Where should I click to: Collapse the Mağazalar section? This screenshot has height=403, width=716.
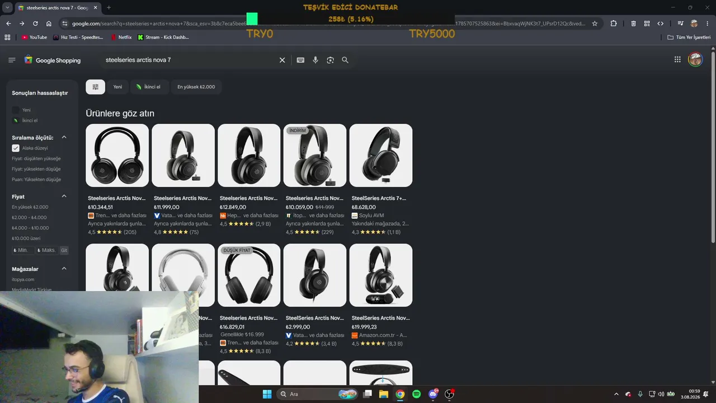(64, 269)
